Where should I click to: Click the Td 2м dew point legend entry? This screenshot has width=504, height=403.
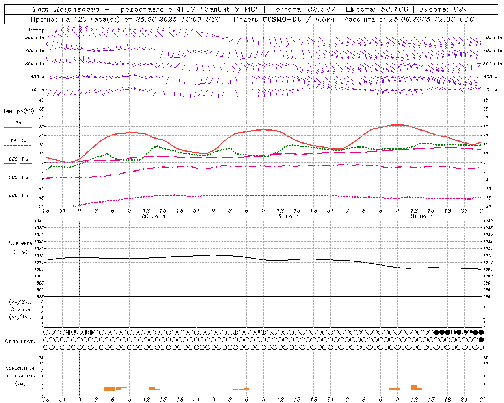[x=18, y=141]
